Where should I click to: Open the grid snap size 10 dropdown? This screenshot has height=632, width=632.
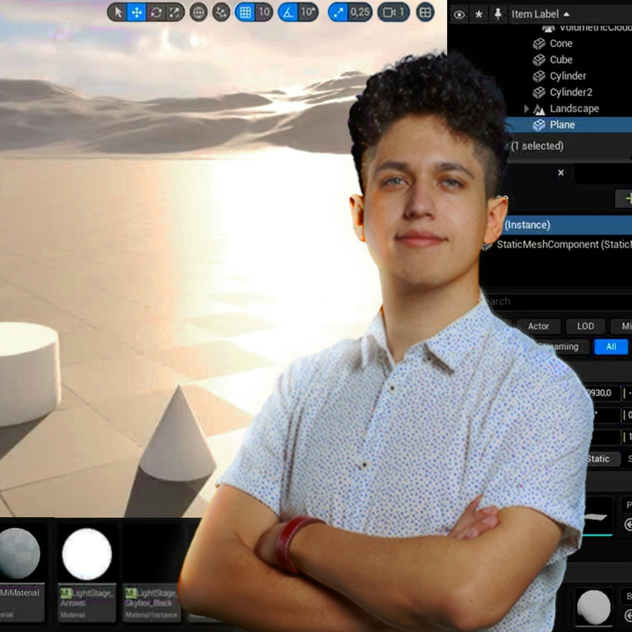[264, 12]
